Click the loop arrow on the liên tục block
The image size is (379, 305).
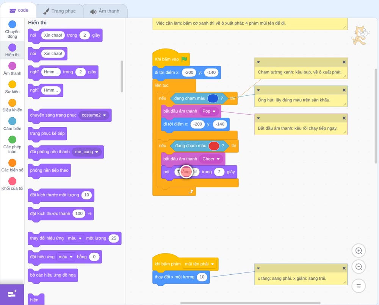pos(191,191)
